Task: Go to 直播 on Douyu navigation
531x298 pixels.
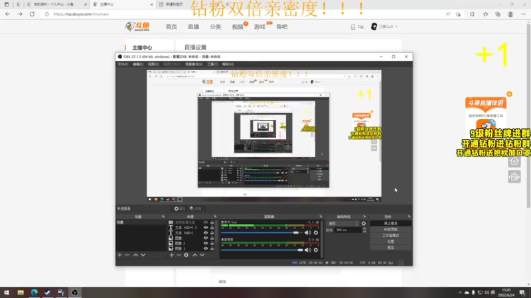Action: pos(193,26)
